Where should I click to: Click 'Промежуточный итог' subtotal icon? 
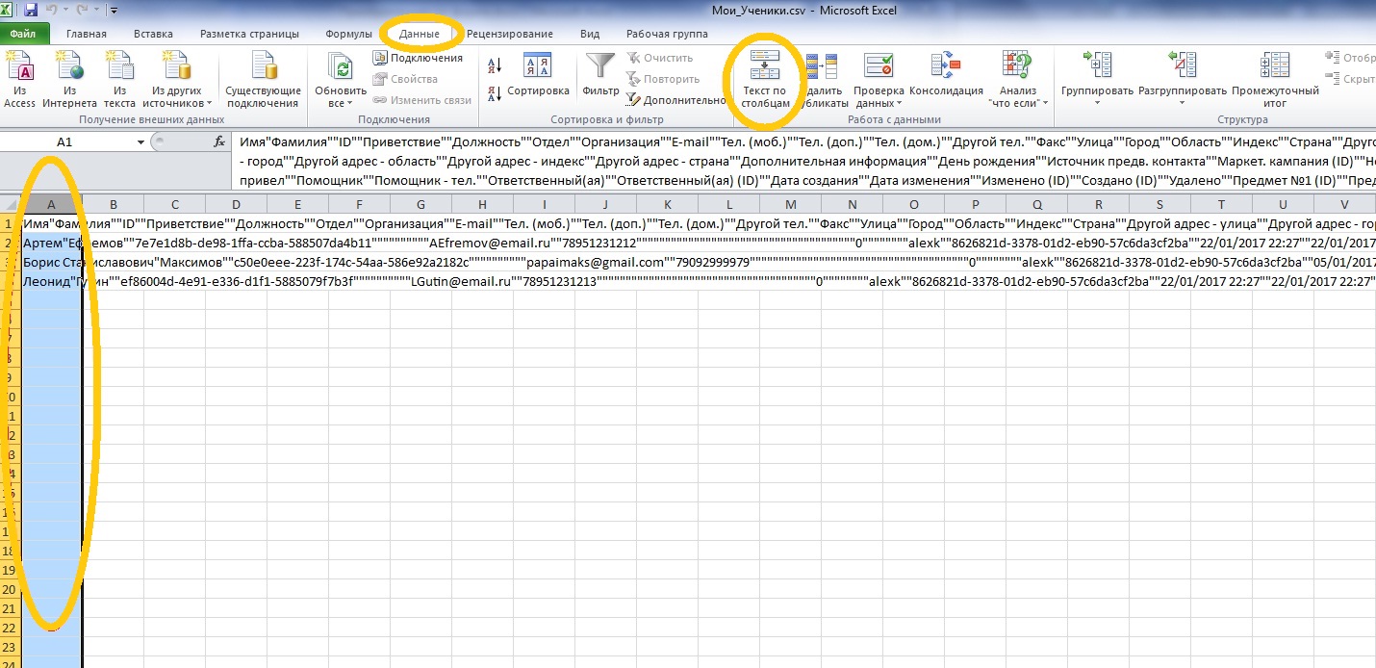tap(1275, 69)
